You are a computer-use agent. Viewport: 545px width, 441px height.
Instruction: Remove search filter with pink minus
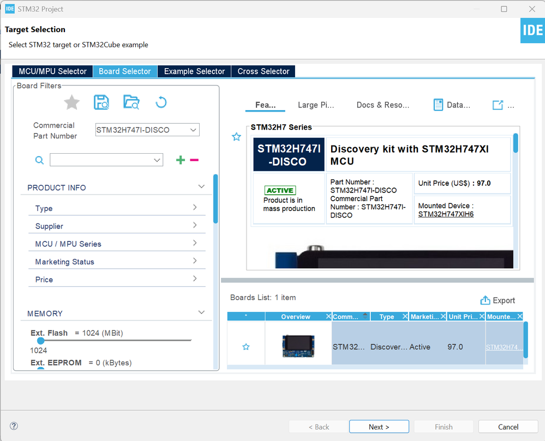[194, 160]
